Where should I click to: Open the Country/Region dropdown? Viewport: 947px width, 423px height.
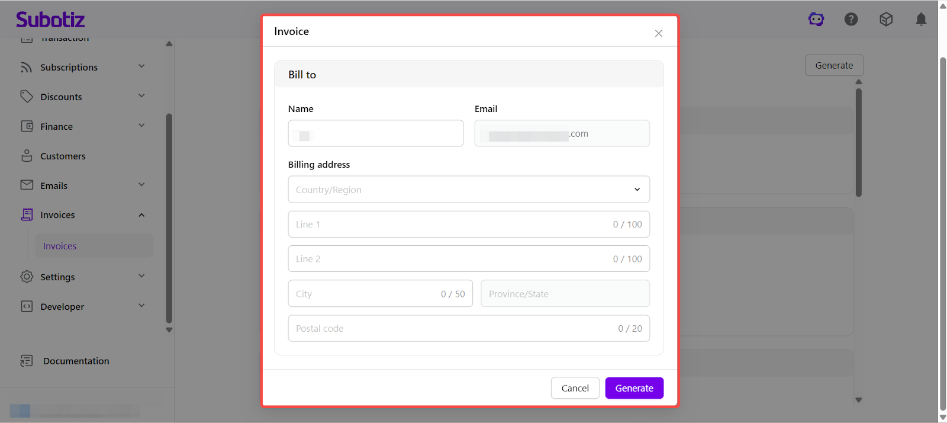coord(468,190)
